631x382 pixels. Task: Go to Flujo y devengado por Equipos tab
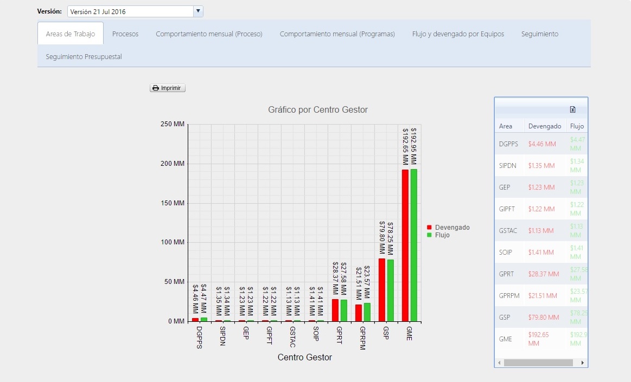pyautogui.click(x=458, y=34)
